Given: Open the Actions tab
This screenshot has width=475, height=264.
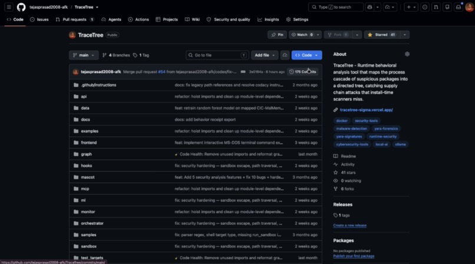Looking at the screenshot, I should pyautogui.click(x=138, y=19).
